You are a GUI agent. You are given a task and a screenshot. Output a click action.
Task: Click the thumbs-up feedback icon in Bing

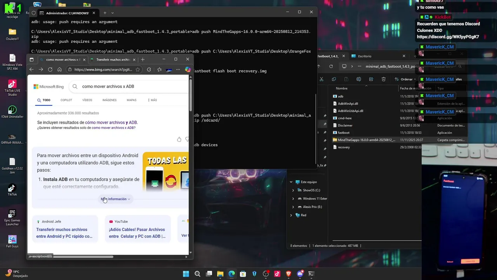[179, 139]
